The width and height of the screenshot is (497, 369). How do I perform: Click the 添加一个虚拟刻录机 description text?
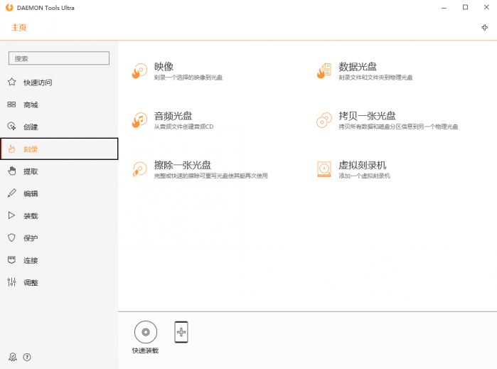(x=364, y=176)
